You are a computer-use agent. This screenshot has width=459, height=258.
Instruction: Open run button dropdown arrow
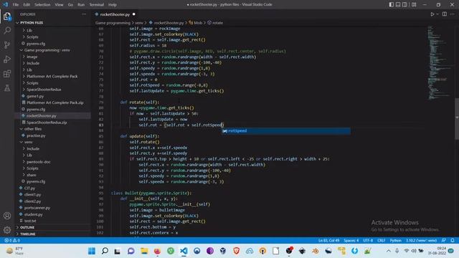tap(437, 14)
